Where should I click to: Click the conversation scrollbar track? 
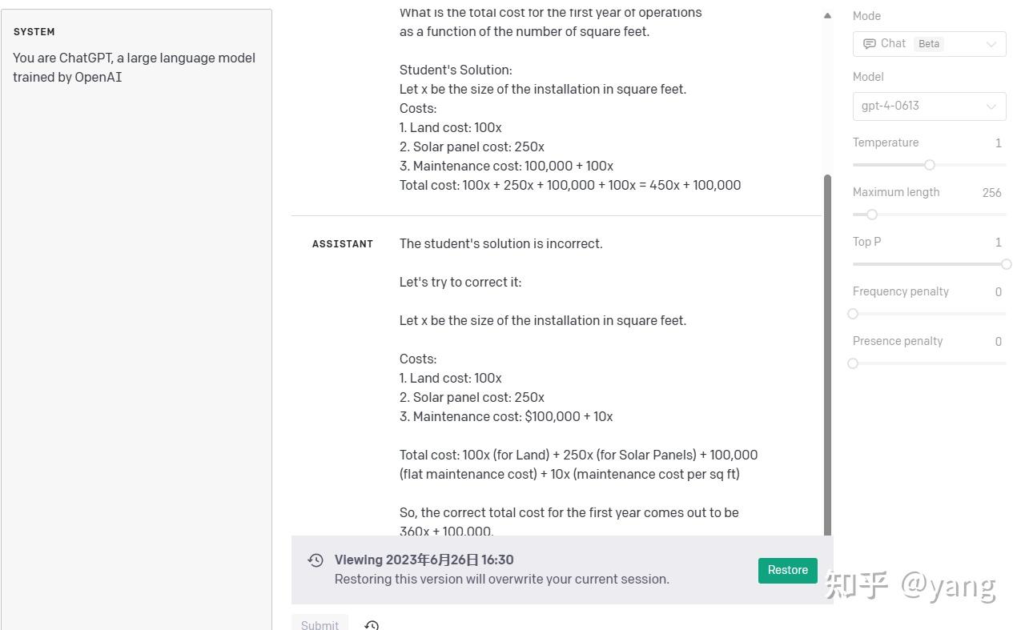tap(827, 336)
